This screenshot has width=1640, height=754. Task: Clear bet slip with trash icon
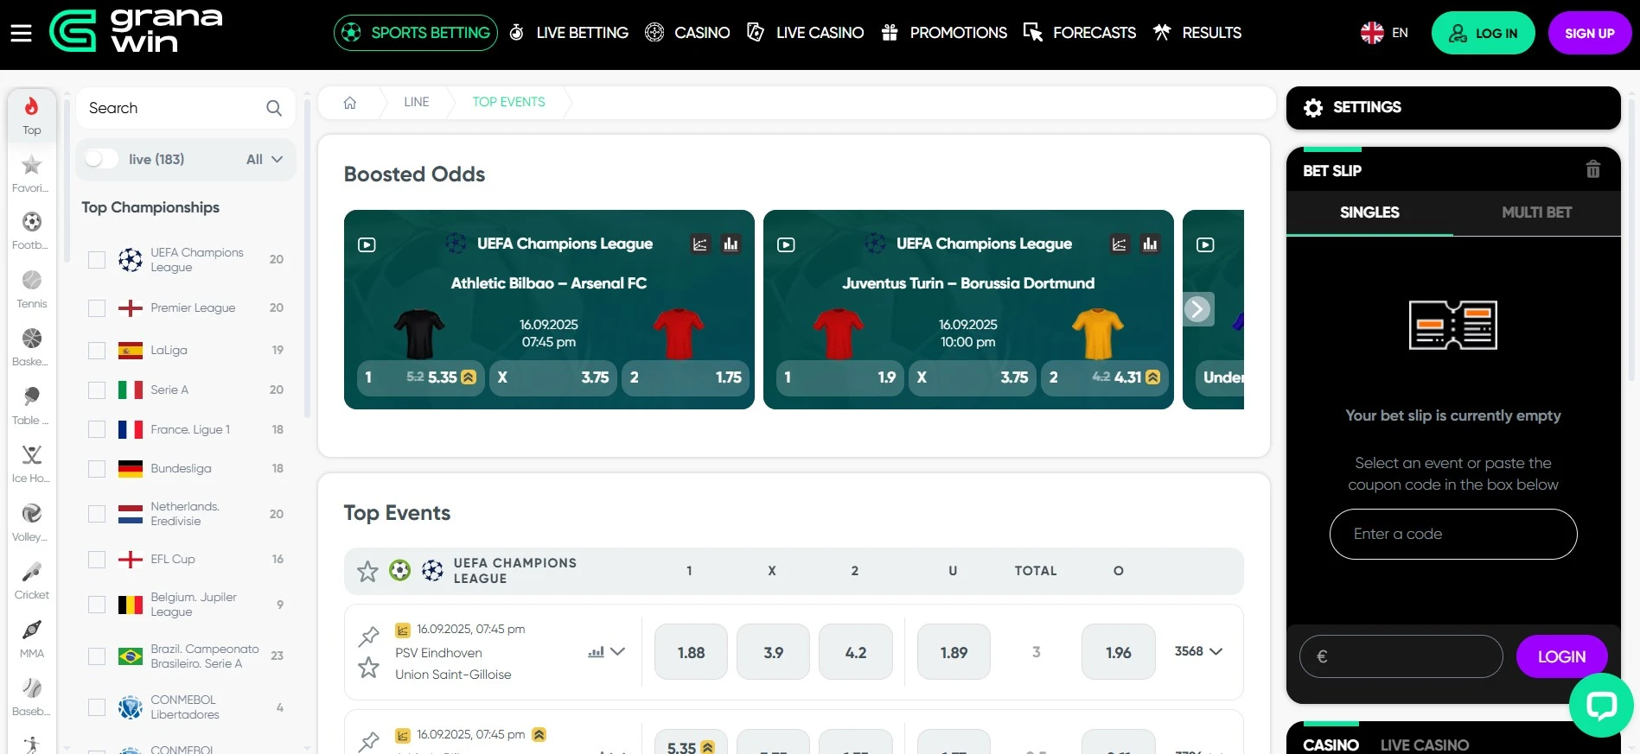point(1593,169)
